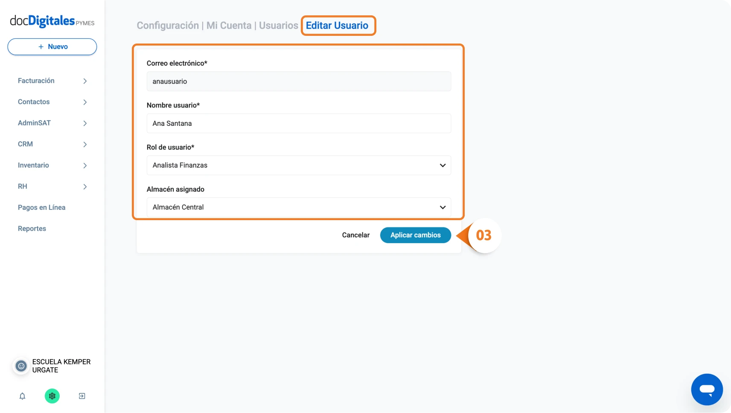Open the notifications bell icon
Image resolution: width=731 pixels, height=413 pixels.
[22, 396]
